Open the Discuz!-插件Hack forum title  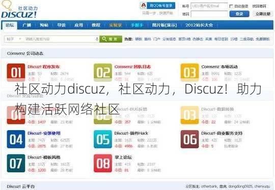(x=131, y=133)
